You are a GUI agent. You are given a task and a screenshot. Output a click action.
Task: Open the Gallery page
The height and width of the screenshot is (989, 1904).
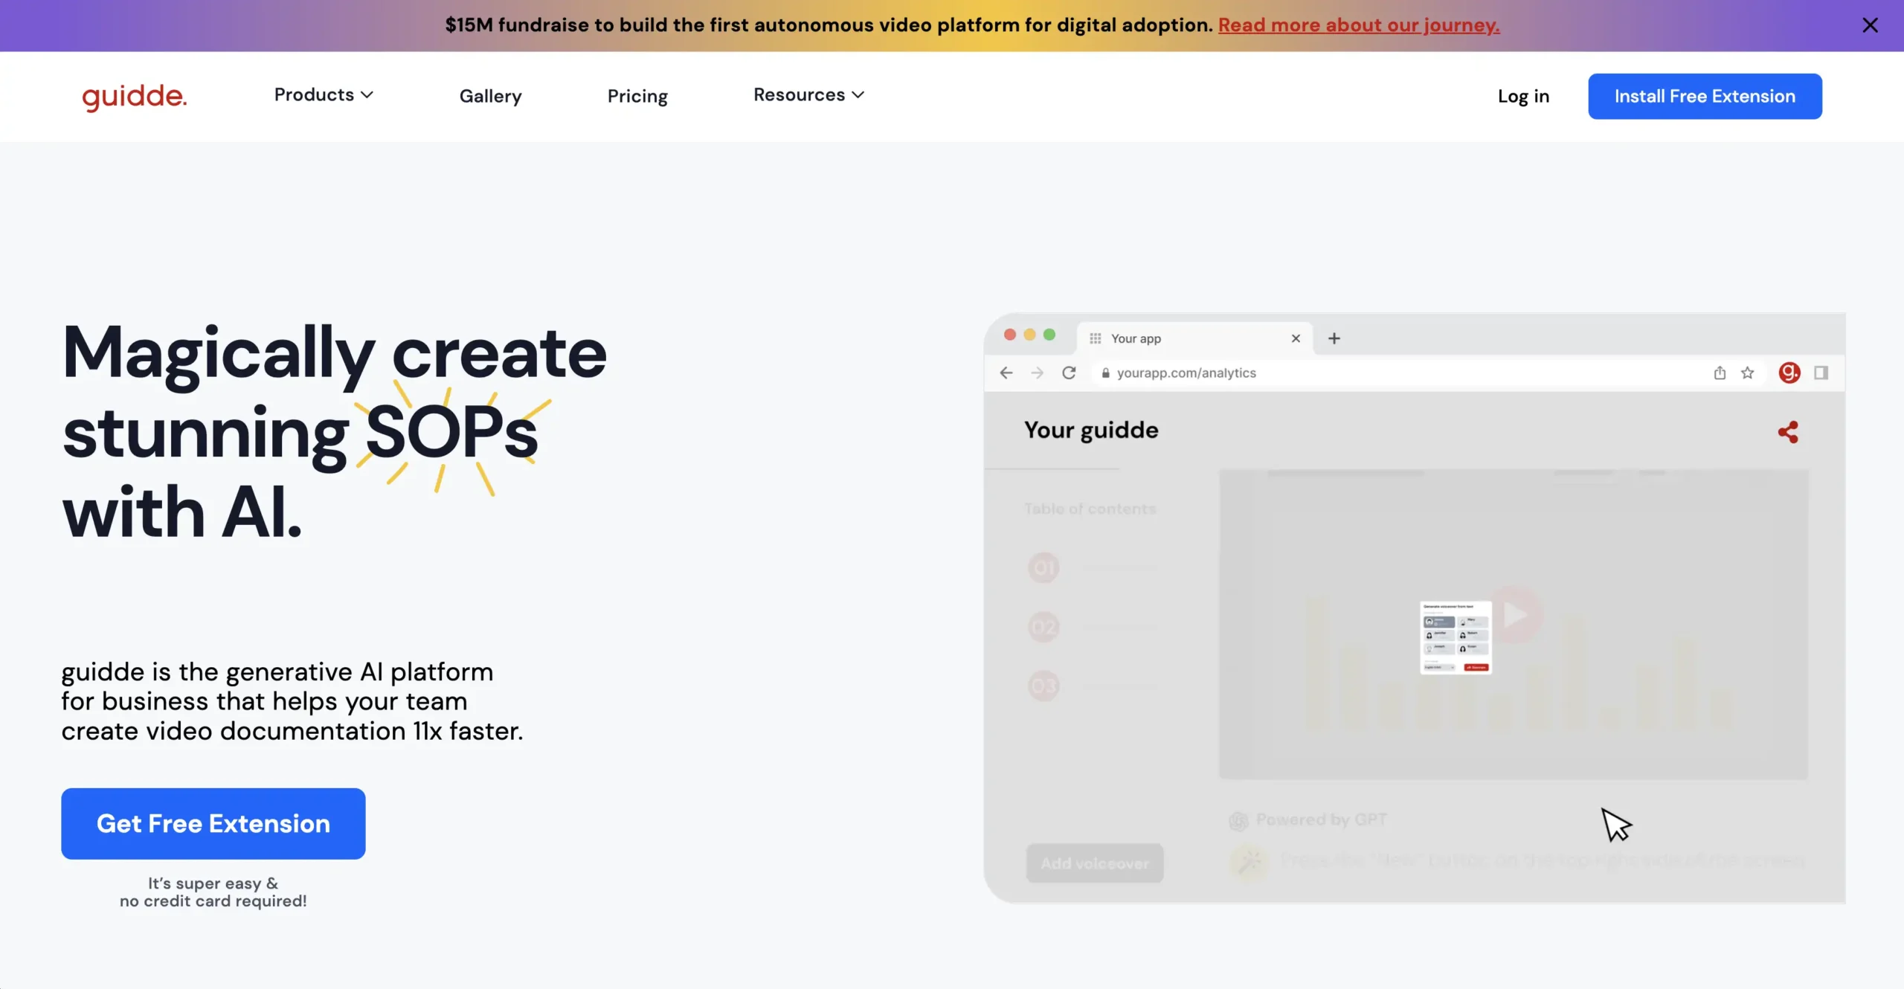[490, 96]
